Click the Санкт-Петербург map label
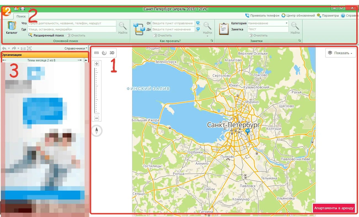The width and height of the screenshot is (359, 217). coord(234,125)
